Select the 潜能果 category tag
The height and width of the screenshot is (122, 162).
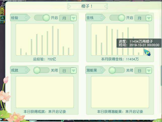click(x=95, y=70)
